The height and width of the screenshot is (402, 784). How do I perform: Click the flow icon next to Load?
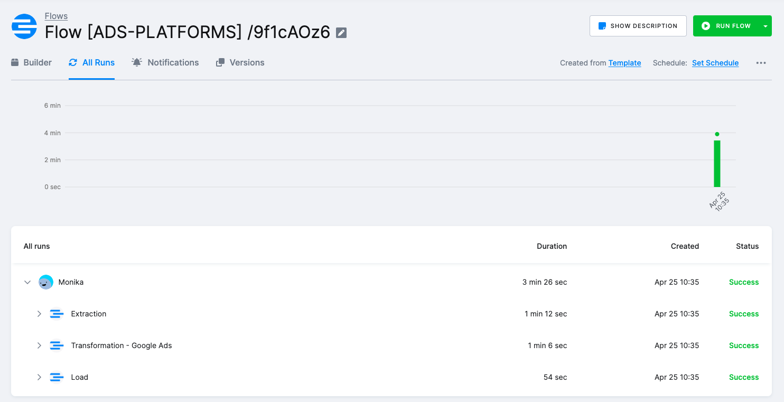57,377
